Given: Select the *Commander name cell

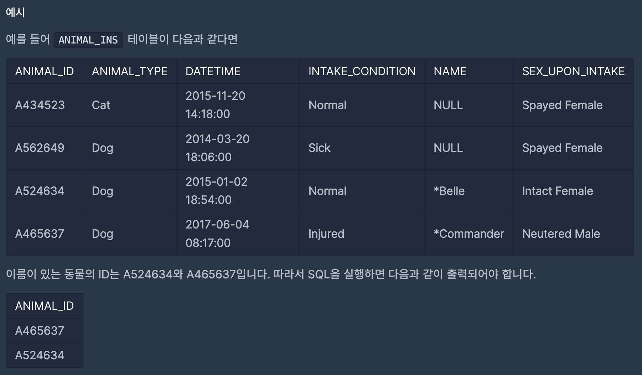Looking at the screenshot, I should point(468,234).
